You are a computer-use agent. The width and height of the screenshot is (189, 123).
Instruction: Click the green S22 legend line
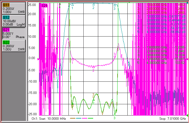coord(90,118)
